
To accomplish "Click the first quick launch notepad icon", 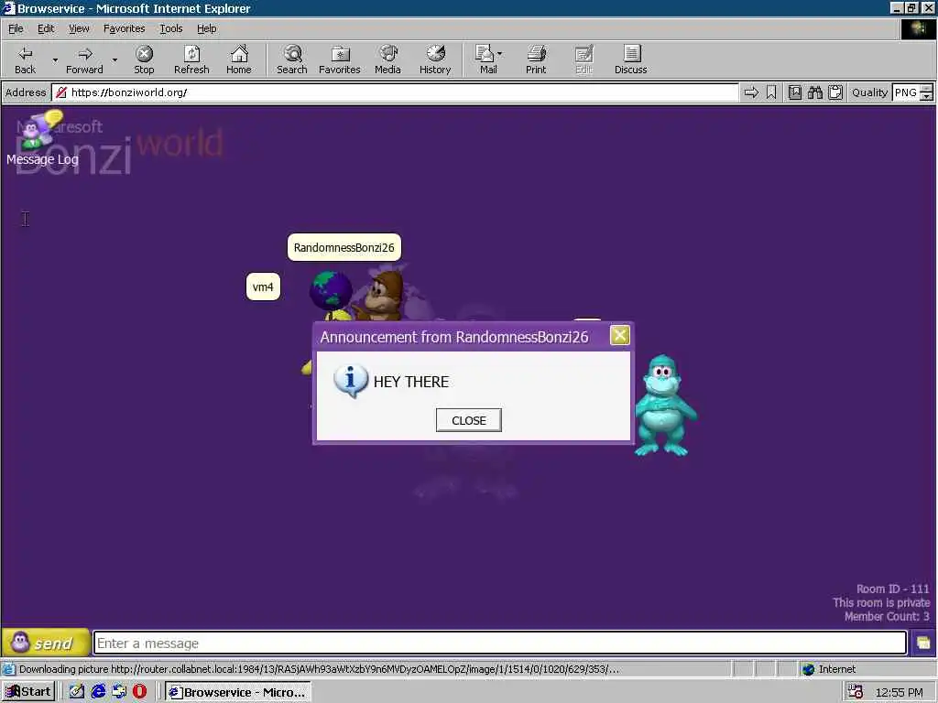I will (77, 692).
